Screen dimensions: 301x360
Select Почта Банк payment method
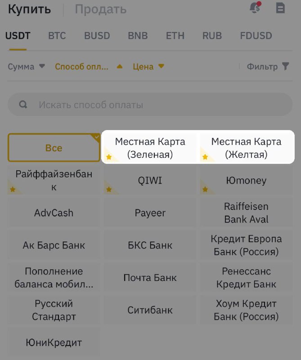pyautogui.click(x=150, y=278)
